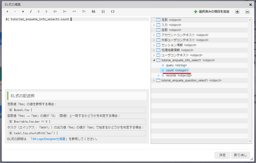The height and width of the screenshot is (163, 256).
Task: Click 選択済みの項目を追加 button
Action: click(211, 12)
